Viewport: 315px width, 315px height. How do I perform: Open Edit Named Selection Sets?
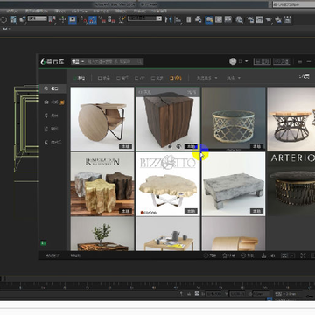pyautogui.click(x=122, y=19)
